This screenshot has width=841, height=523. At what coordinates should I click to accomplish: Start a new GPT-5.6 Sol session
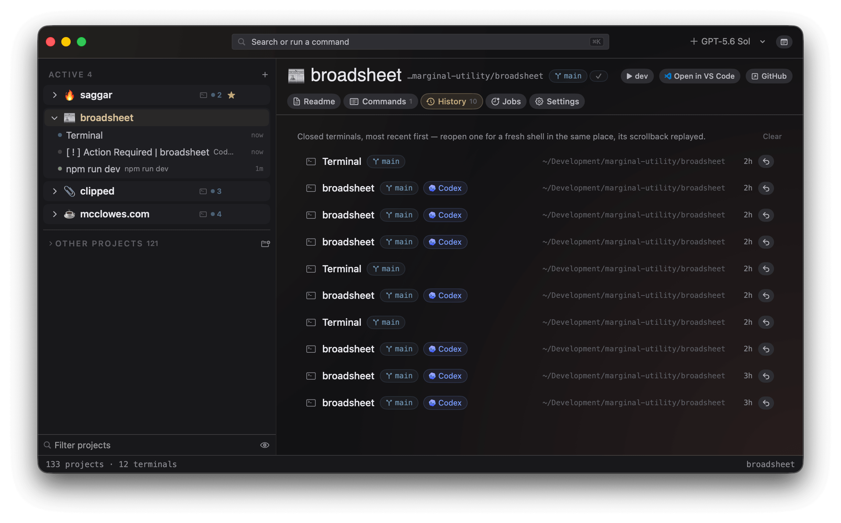click(x=719, y=42)
